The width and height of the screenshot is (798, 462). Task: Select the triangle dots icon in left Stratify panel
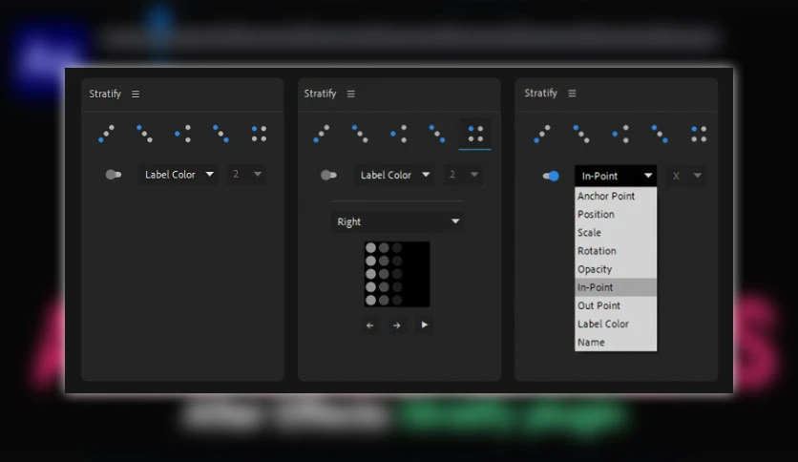(x=182, y=134)
